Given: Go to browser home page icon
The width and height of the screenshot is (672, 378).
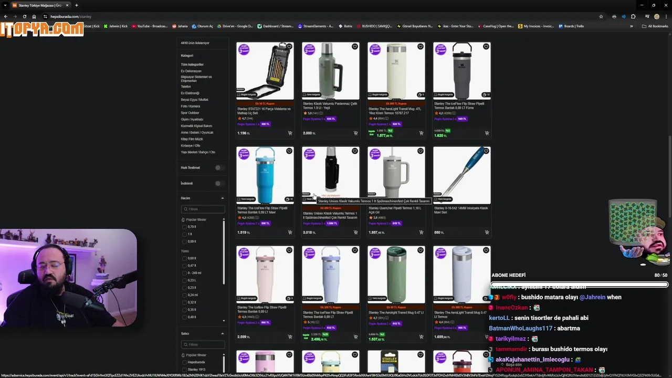Looking at the screenshot, I should (x=34, y=16).
